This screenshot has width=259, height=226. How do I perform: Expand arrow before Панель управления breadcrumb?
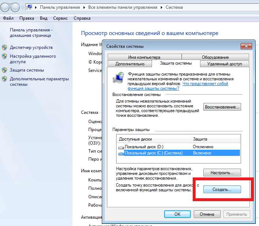[36, 7]
